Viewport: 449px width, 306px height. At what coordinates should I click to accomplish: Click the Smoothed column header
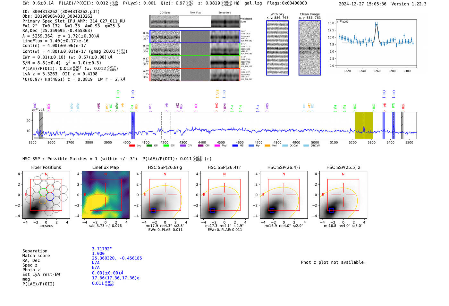[225, 13]
